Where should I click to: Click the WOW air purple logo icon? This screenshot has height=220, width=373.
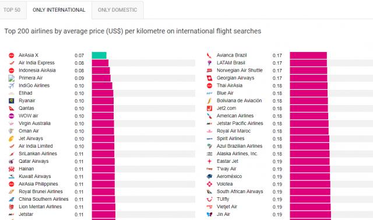(x=12, y=116)
